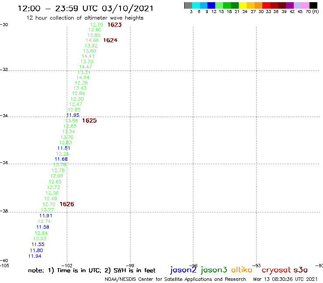The width and height of the screenshot is (323, 283).
Task: Click the 13.43 wave height value
Action: click(x=80, y=88)
